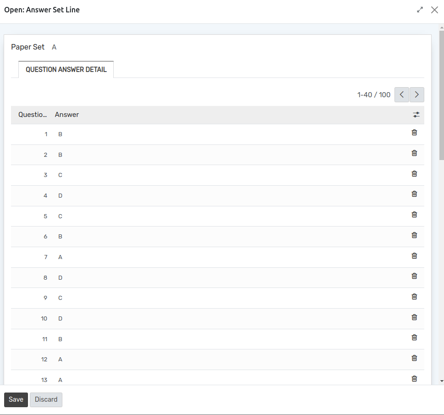Delete the row for question 8
The height and width of the screenshot is (415, 444).
coord(414,276)
